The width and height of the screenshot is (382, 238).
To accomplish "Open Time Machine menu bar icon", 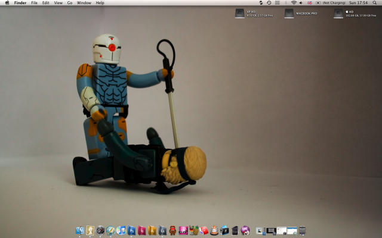I will coord(269,2).
